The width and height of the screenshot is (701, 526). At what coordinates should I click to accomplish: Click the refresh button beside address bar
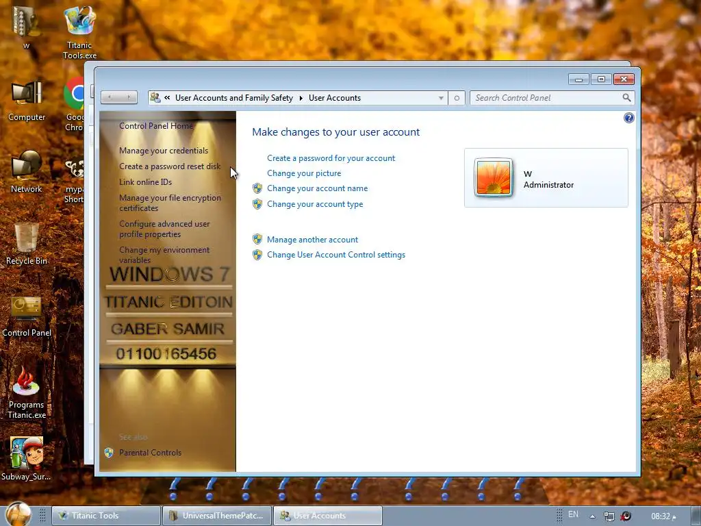[x=457, y=98]
